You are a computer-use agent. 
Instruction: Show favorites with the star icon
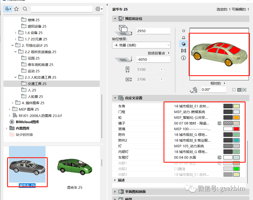pyautogui.click(x=16, y=9)
